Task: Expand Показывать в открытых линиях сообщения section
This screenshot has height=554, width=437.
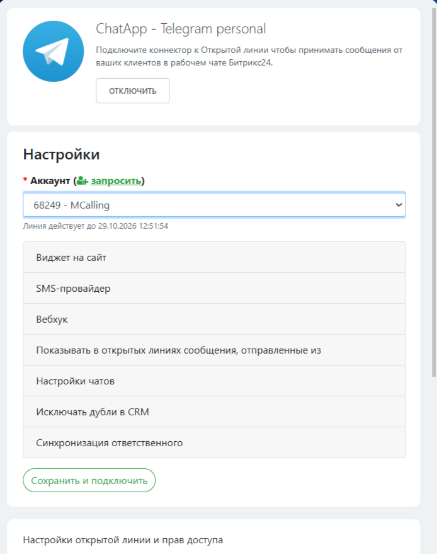Action: 214,350
